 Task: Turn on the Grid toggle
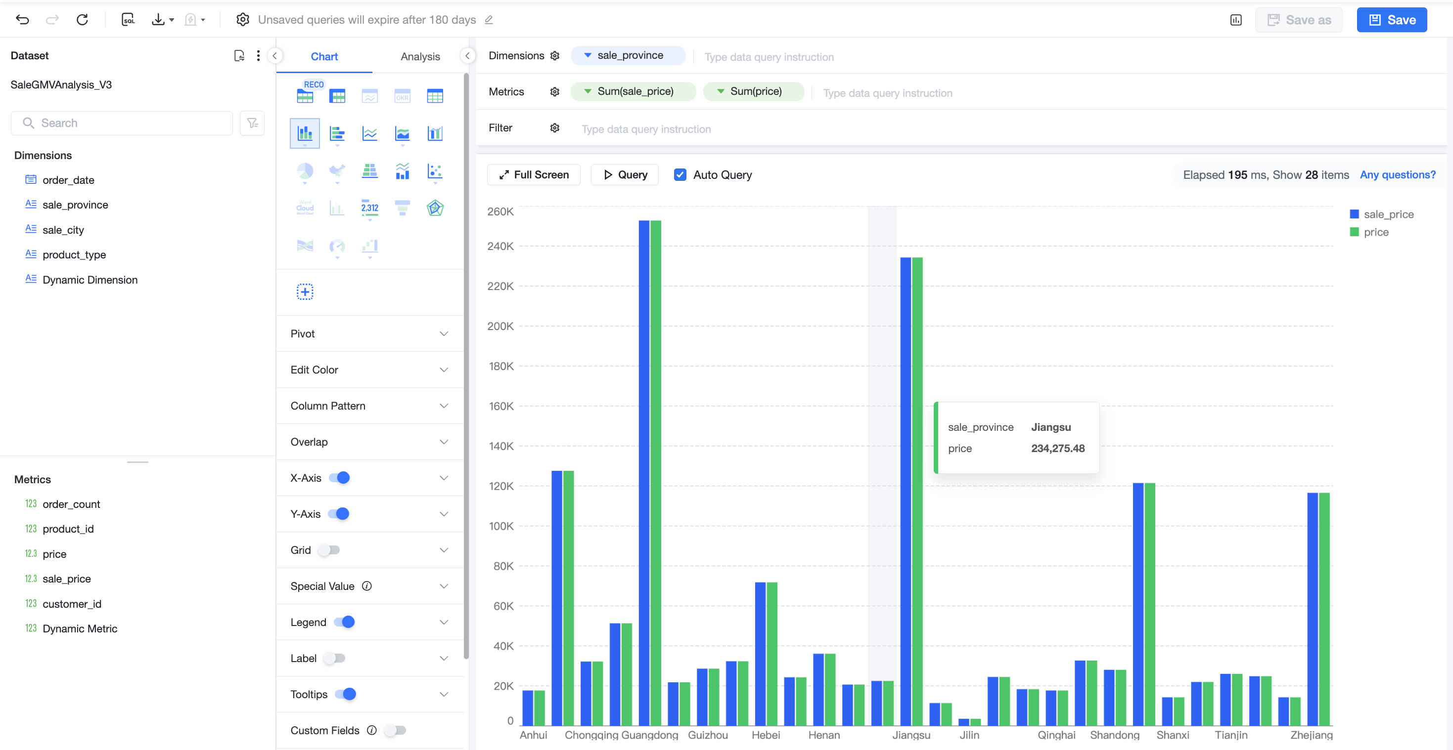click(329, 550)
